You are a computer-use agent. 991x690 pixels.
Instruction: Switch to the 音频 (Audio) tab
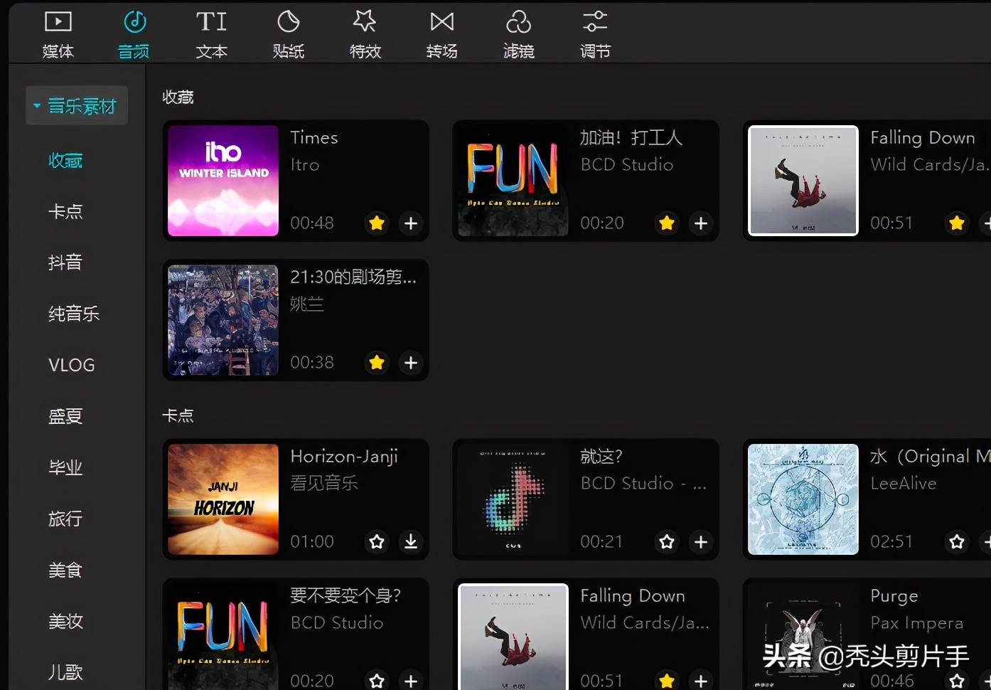pos(134,35)
